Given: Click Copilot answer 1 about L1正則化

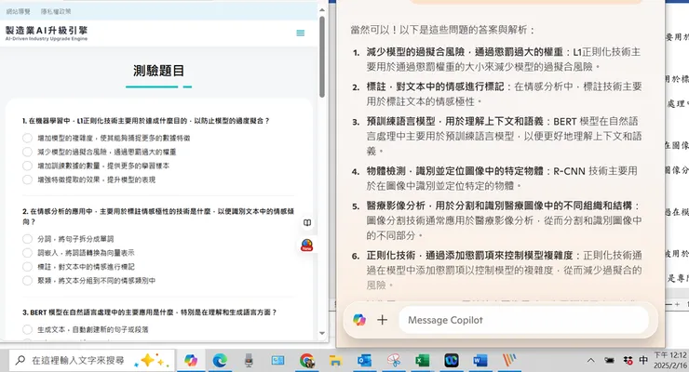Looking at the screenshot, I should pos(503,60).
